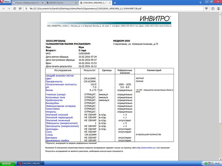Click the Windows Пуск start button
The image size is (222, 166).
[6, 163]
